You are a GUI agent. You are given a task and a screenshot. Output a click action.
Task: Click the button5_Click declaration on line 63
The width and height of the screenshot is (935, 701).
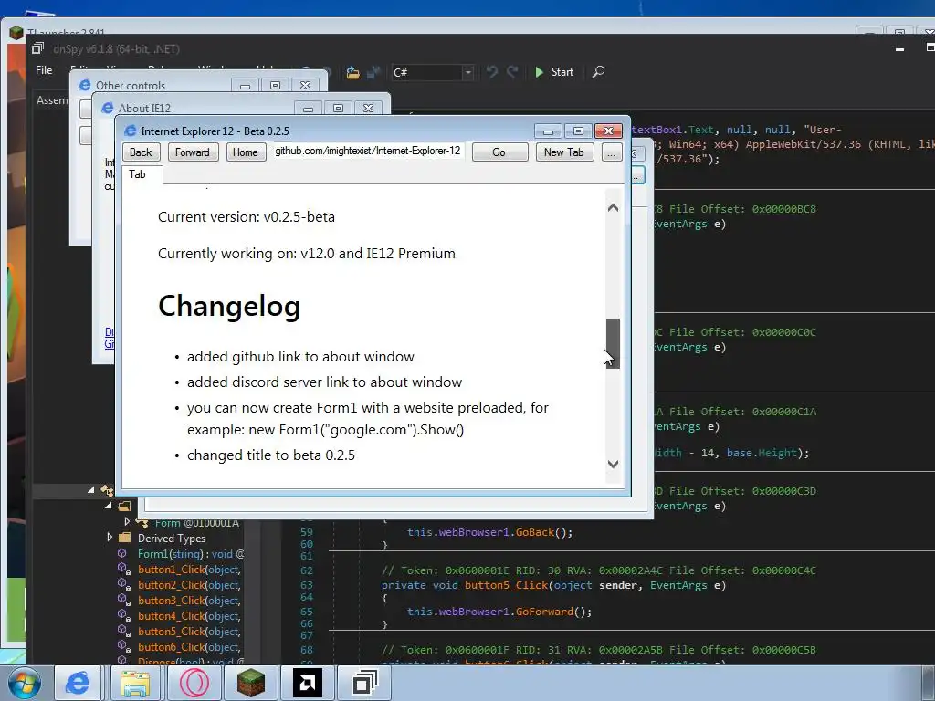click(553, 585)
